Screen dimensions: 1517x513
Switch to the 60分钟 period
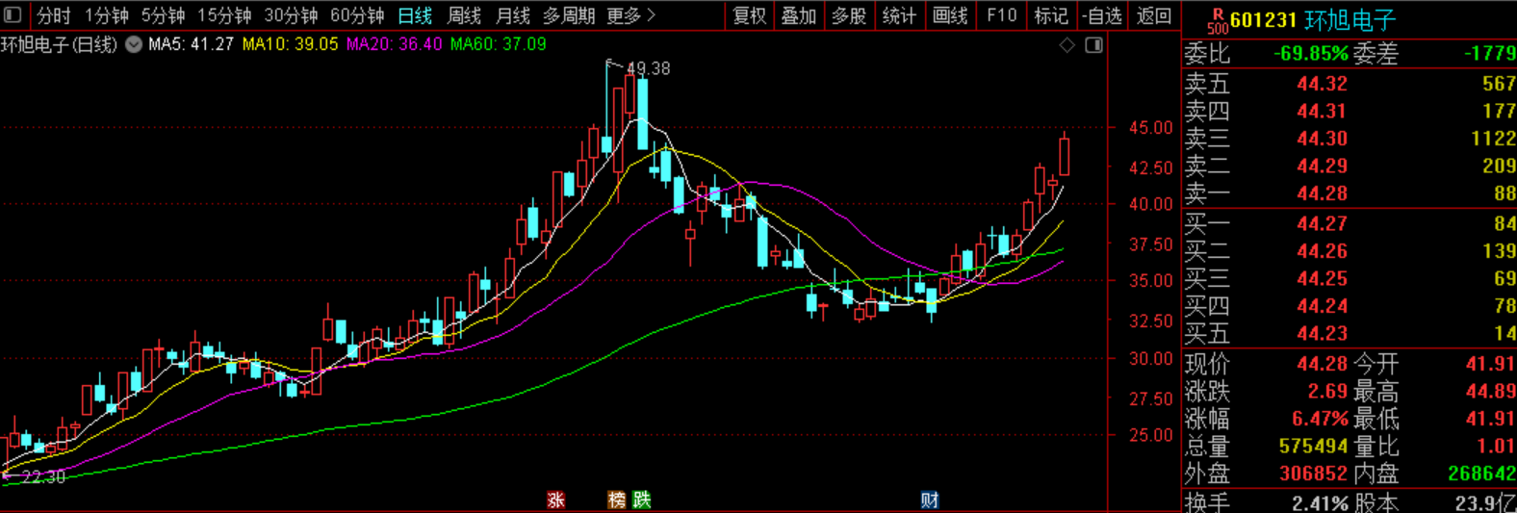[x=357, y=15]
